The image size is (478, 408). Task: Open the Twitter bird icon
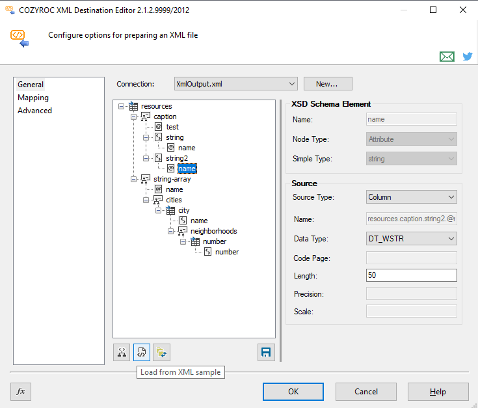coord(468,57)
